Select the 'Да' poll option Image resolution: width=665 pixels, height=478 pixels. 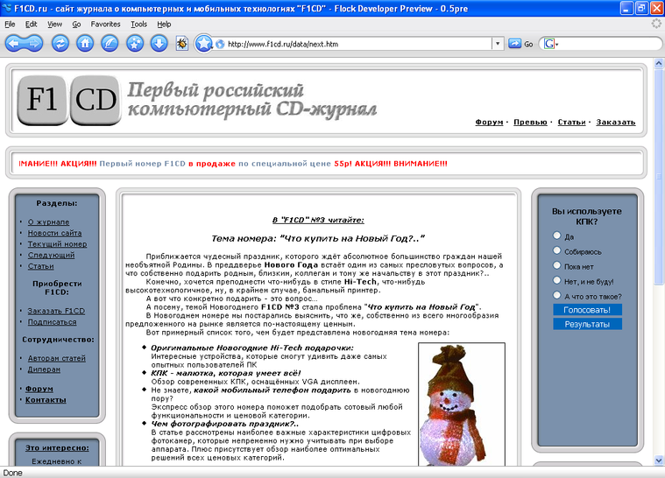557,235
